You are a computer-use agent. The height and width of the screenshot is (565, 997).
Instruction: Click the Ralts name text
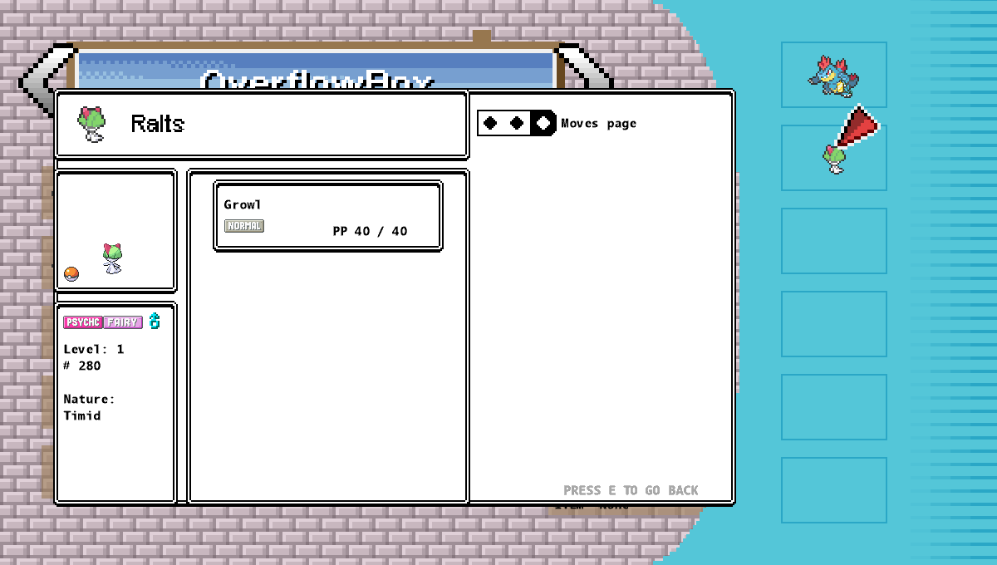coord(158,124)
